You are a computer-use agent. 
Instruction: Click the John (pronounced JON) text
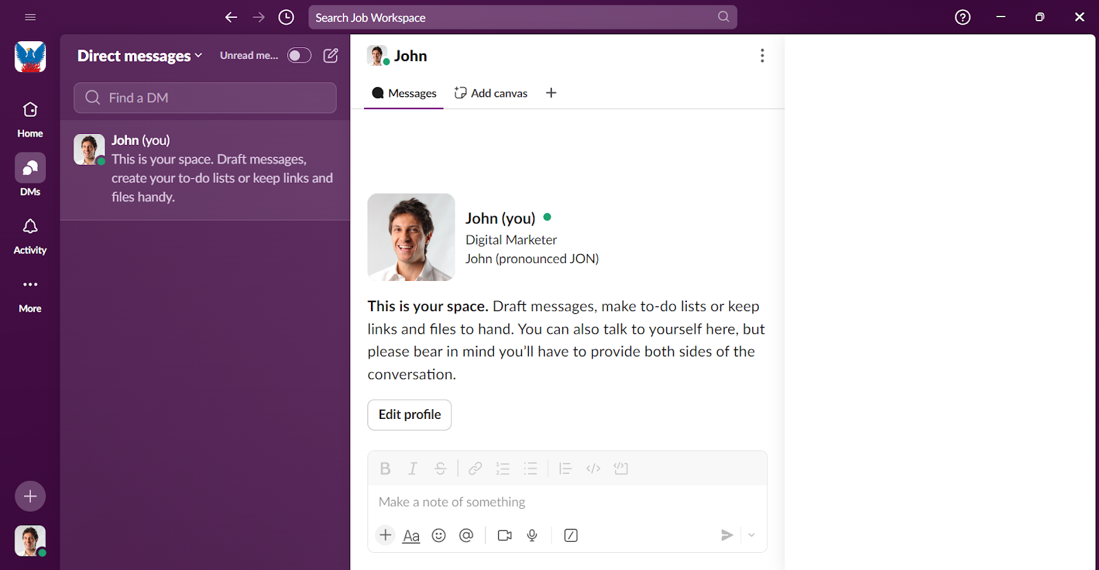click(x=532, y=259)
